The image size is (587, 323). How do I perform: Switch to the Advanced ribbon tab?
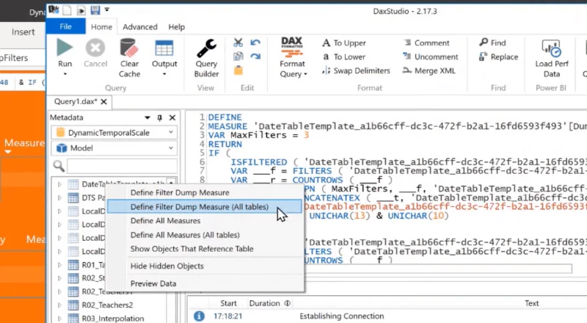point(140,27)
